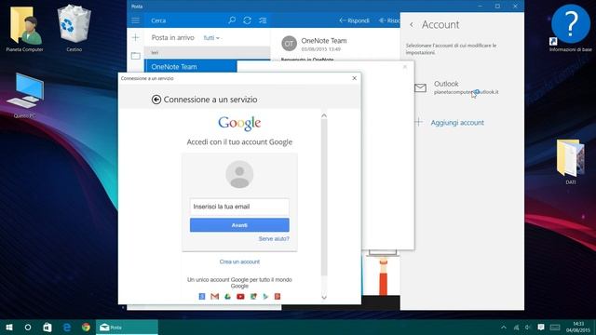Launch Chrome from the taskbar
This screenshot has width=596, height=335.
[86, 327]
